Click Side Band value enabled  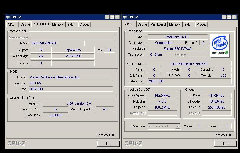tap(55, 115)
